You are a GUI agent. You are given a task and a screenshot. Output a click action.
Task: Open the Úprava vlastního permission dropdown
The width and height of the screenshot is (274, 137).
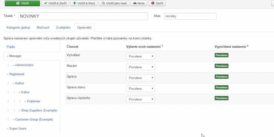pyautogui.click(x=140, y=99)
